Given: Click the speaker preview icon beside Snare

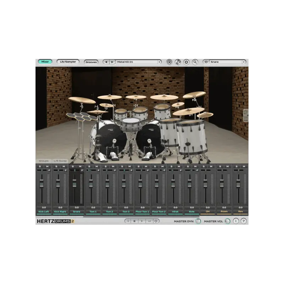Looking at the screenshot, I should (x=206, y=62).
